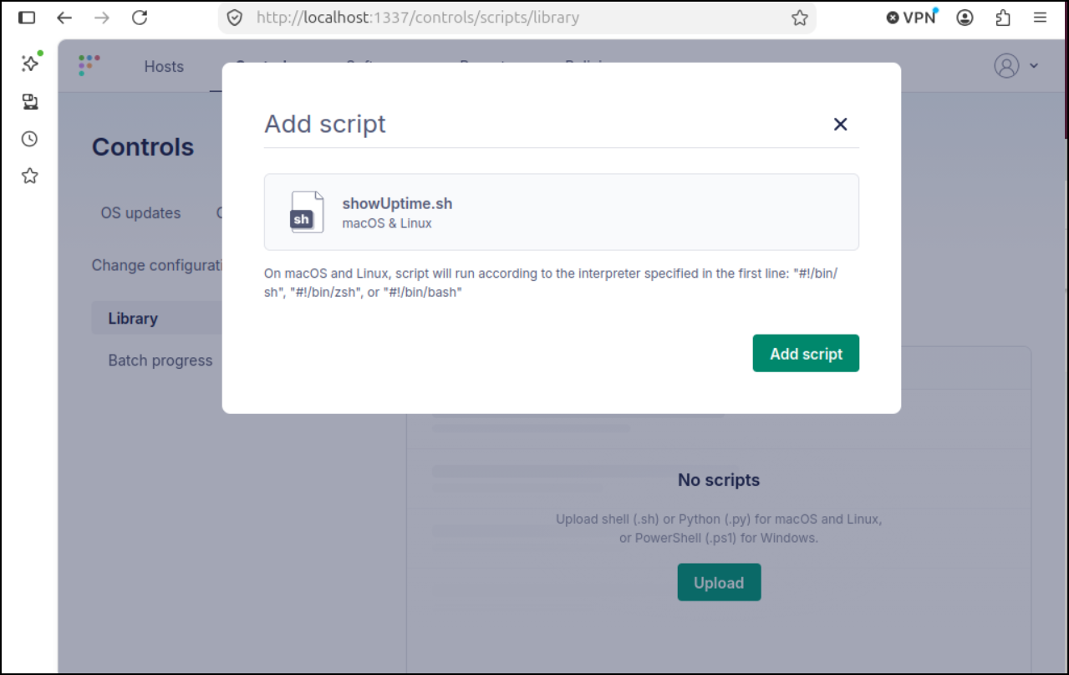Bookmark this page with the star icon
The height and width of the screenshot is (675, 1069).
tap(800, 18)
